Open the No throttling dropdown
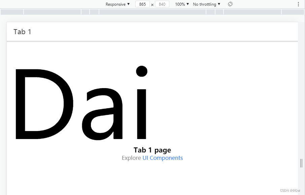The width and height of the screenshot is (305, 195). pyautogui.click(x=206, y=4)
